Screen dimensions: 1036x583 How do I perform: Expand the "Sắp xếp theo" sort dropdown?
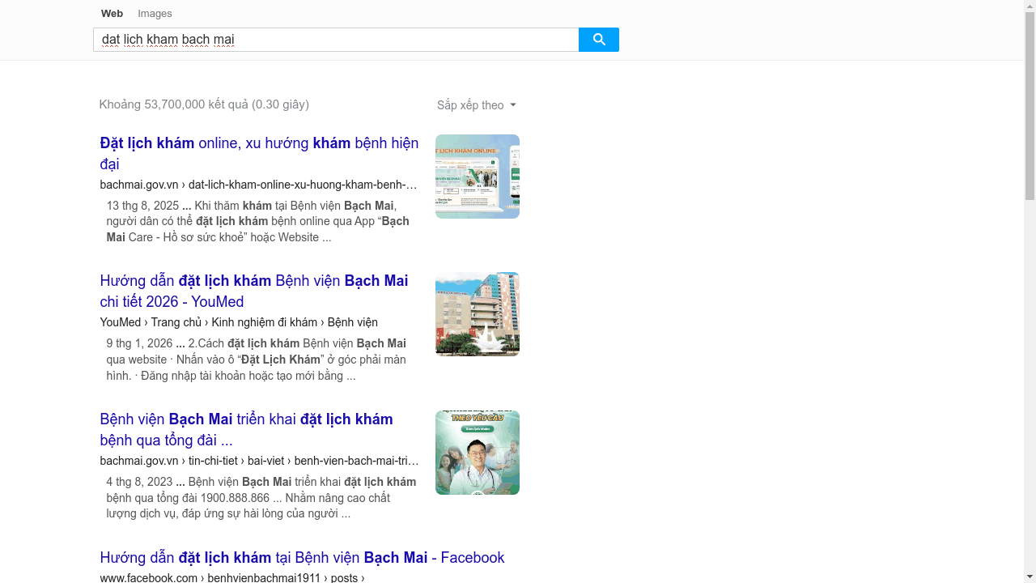click(x=476, y=105)
